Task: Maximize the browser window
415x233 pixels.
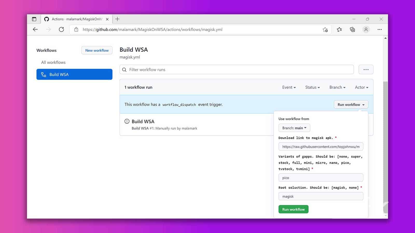Action: [x=368, y=19]
